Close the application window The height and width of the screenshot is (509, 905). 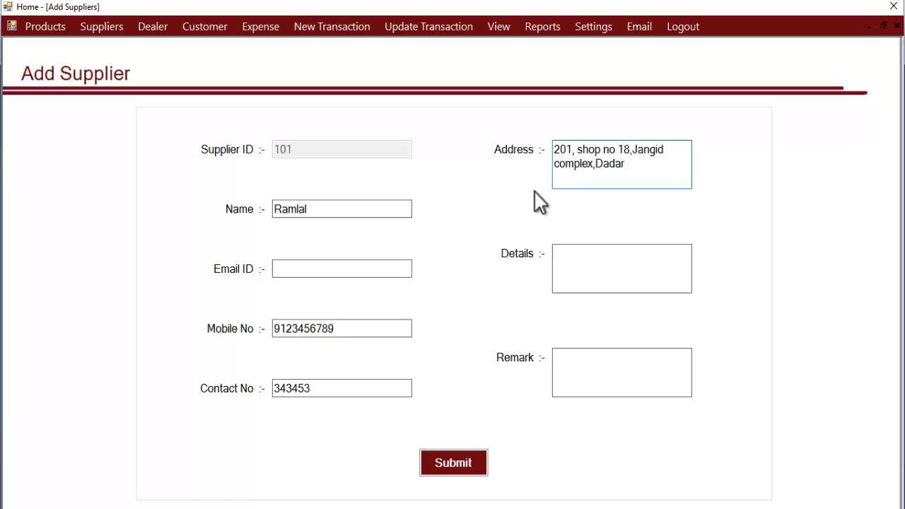[894, 6]
